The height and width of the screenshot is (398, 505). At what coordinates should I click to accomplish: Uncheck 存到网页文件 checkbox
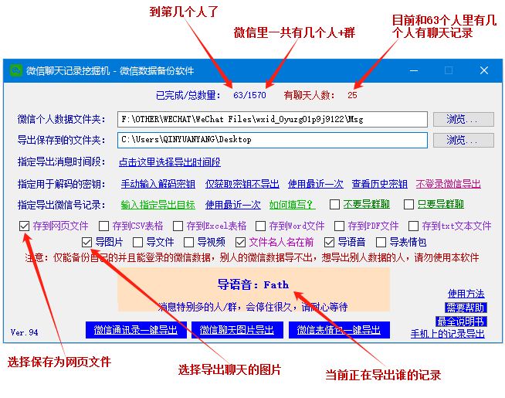click(x=24, y=226)
